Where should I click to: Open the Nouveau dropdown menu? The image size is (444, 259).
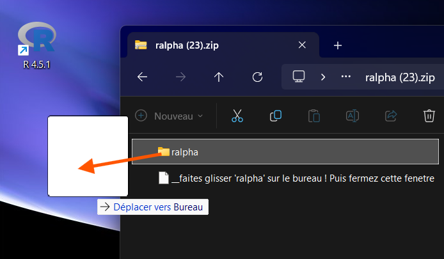pyautogui.click(x=170, y=116)
